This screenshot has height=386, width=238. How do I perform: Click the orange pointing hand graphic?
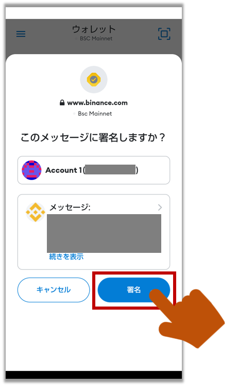point(187,318)
